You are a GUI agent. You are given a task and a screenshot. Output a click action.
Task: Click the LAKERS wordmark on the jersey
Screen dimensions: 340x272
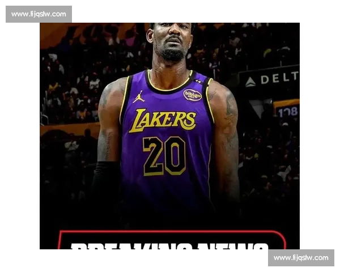pos(163,120)
